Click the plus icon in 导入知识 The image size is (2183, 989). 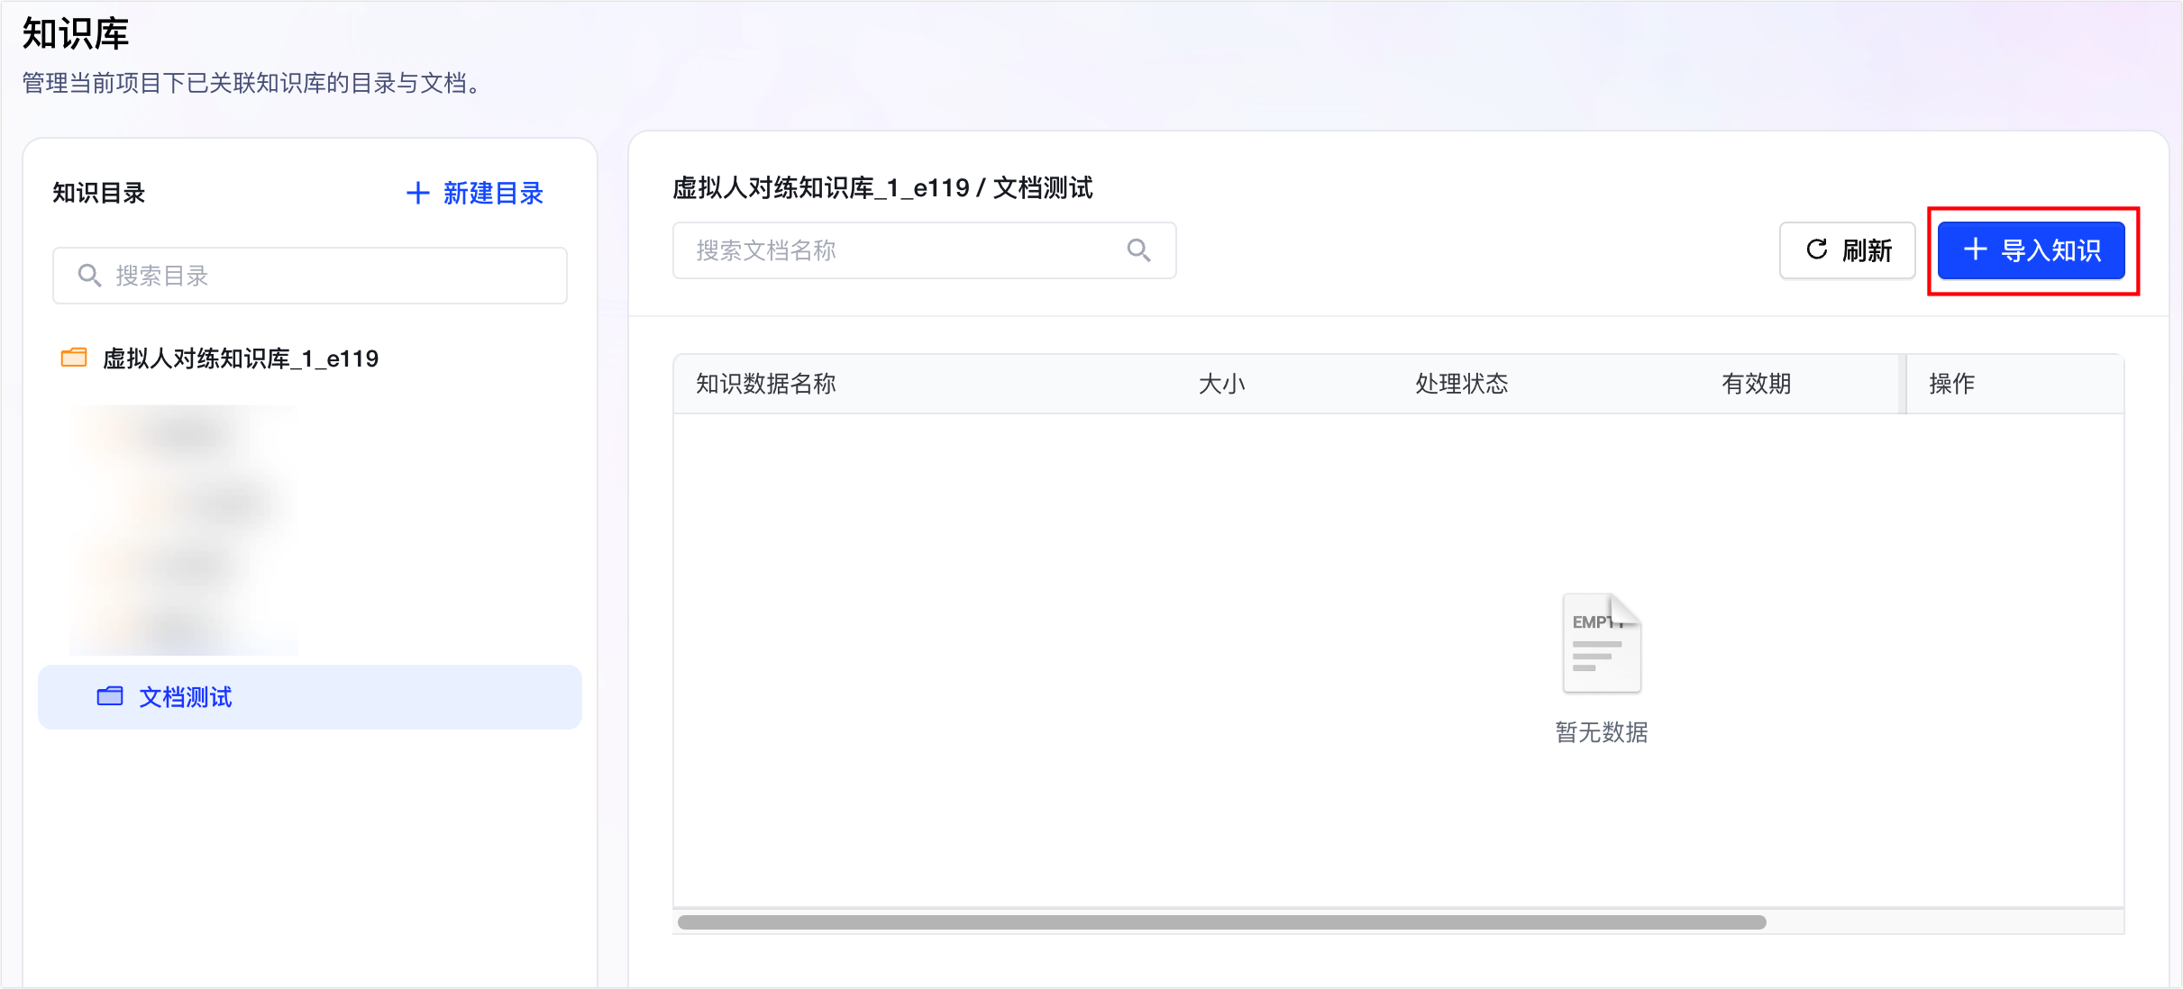(x=1974, y=250)
